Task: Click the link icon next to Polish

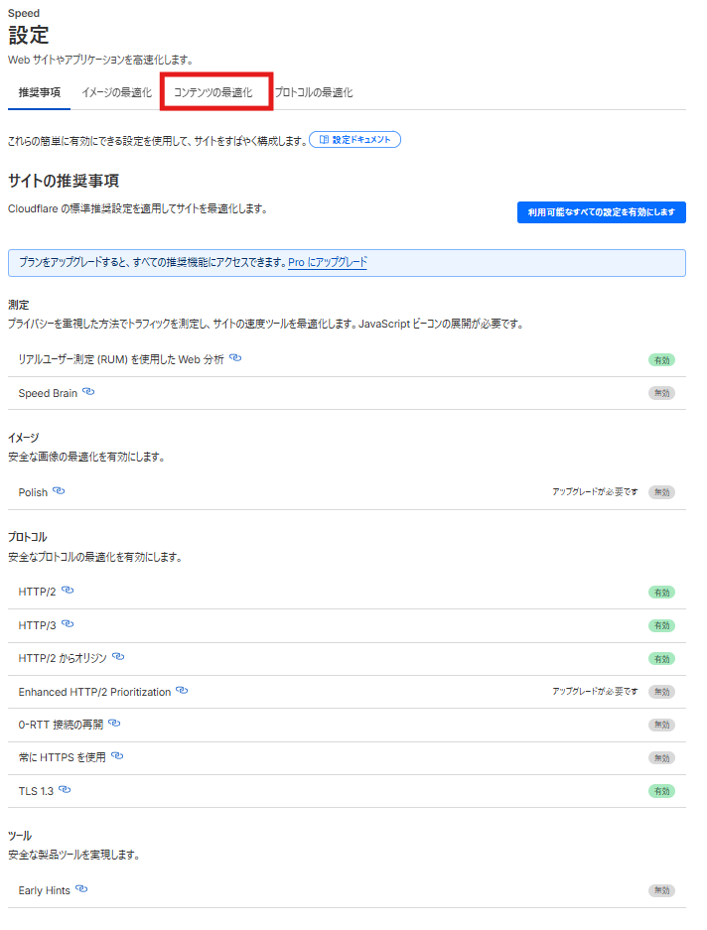Action: pos(59,490)
